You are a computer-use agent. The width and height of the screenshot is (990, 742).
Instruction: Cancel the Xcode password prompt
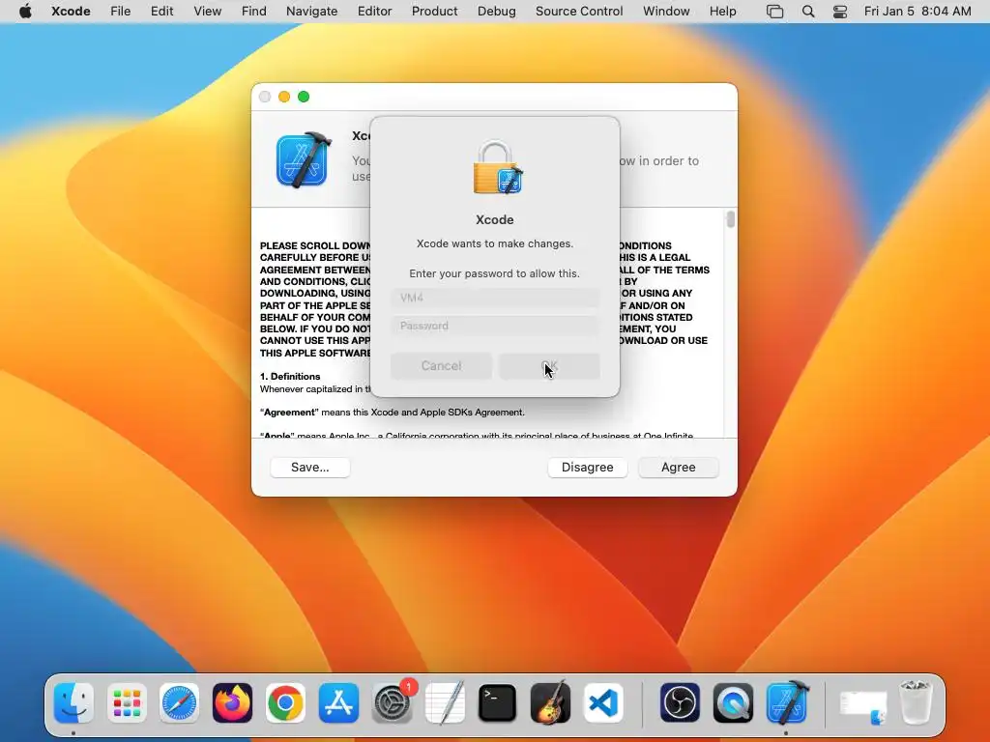[x=441, y=366]
